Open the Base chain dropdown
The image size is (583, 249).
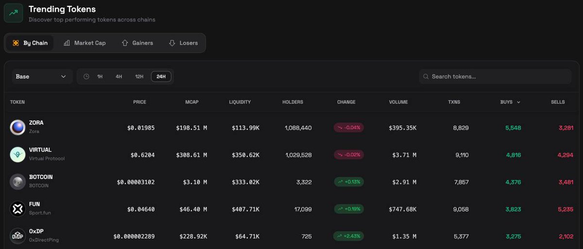pyautogui.click(x=42, y=77)
